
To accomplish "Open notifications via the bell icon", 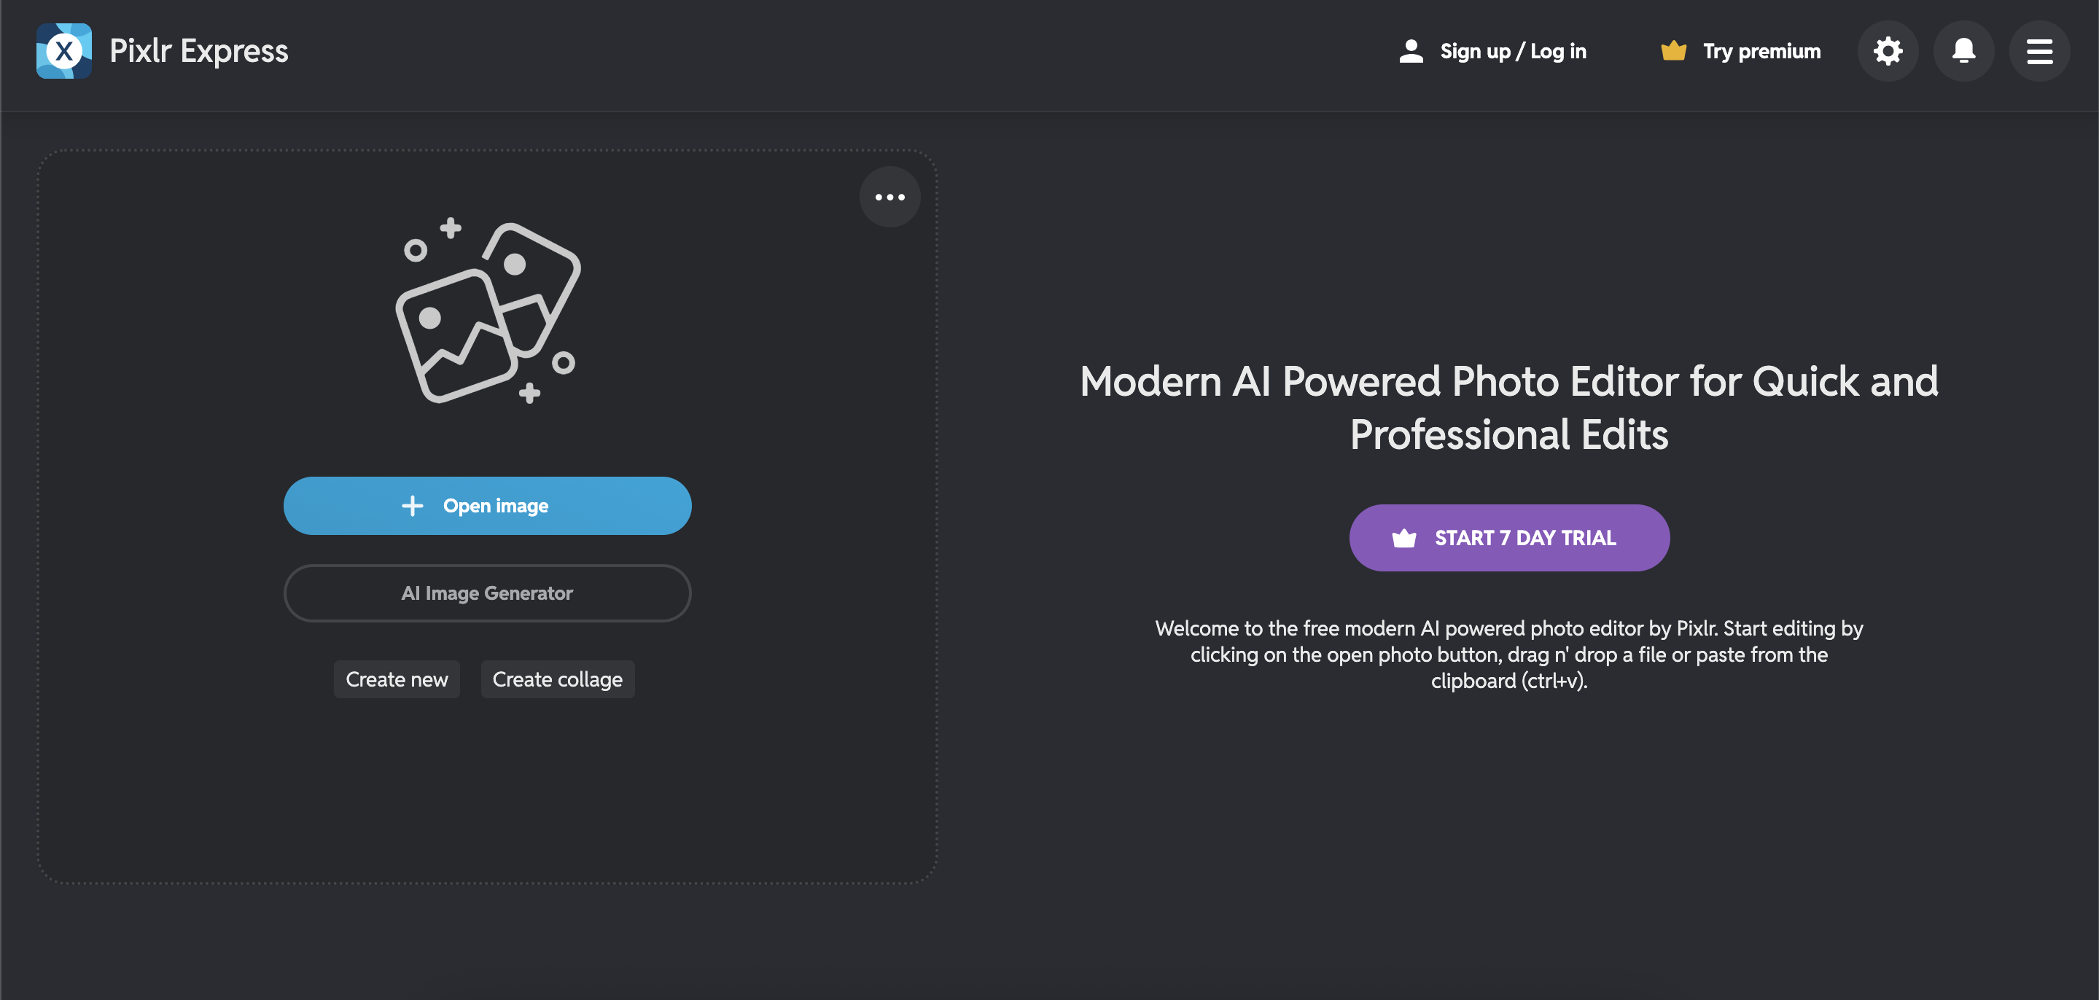I will [x=1963, y=50].
